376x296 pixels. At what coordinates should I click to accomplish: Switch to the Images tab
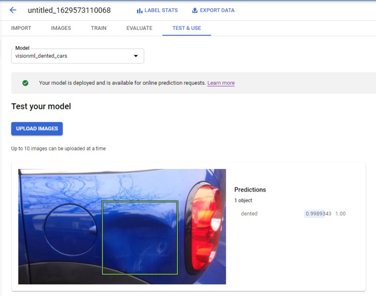61,28
